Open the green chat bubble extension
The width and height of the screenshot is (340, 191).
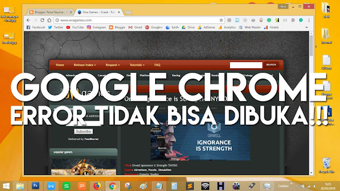[x=301, y=20]
